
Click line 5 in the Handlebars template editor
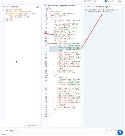10,21
